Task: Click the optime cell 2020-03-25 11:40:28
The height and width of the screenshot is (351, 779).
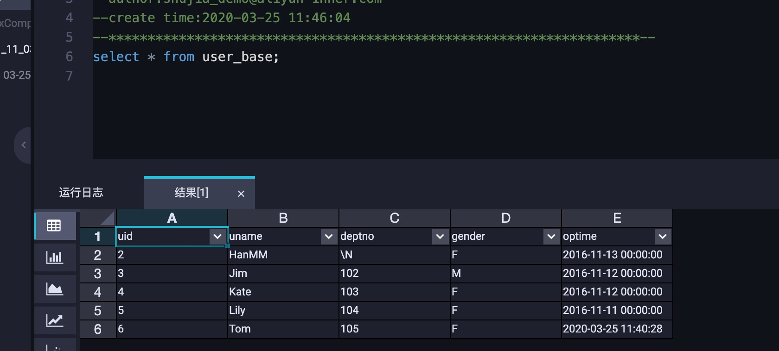Action: (x=612, y=329)
